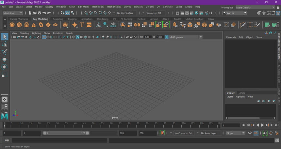The height and width of the screenshot is (149, 281).
Task: Create a polygon torus from shelf
Action: click(41, 25)
